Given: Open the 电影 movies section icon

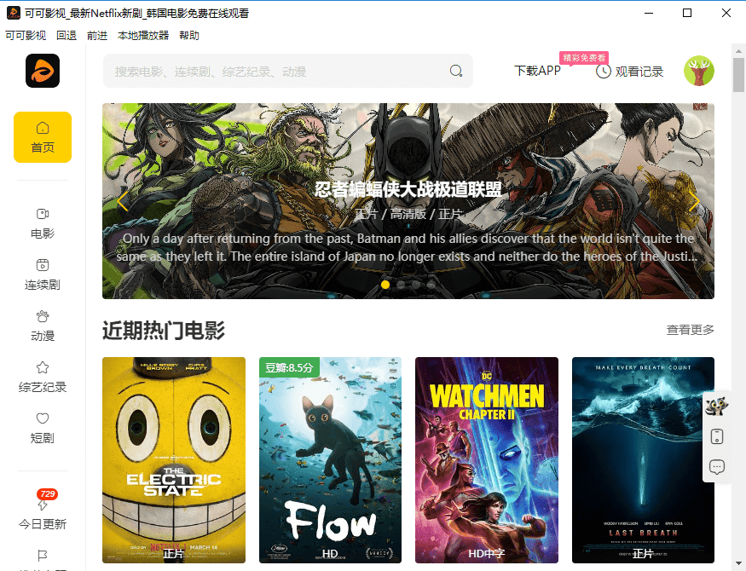Looking at the screenshot, I should 43,214.
